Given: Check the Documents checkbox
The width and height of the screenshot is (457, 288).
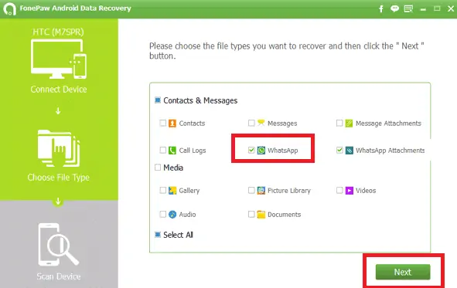Looking at the screenshot, I should pos(251,215).
